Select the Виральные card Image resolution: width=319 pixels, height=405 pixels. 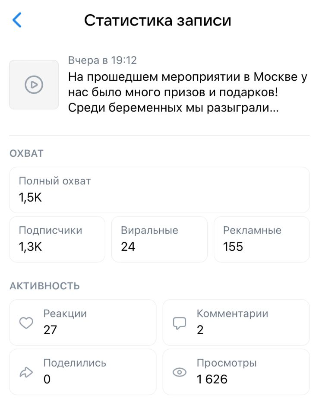tap(159, 239)
